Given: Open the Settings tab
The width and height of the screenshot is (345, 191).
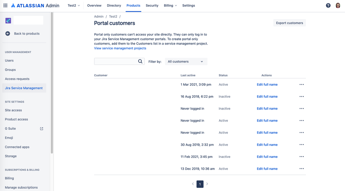Looking at the screenshot, I should [x=188, y=6].
